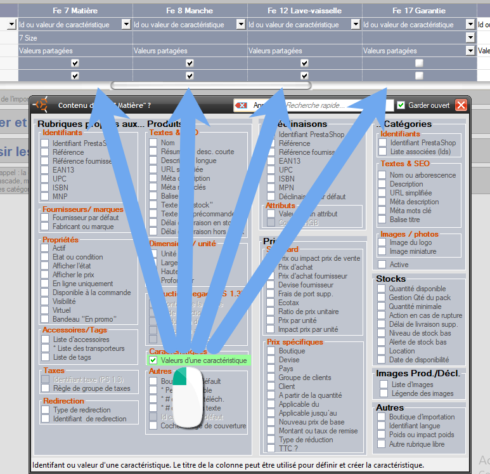
Task: Uncheck the Garder ouvert option
Action: point(401,105)
